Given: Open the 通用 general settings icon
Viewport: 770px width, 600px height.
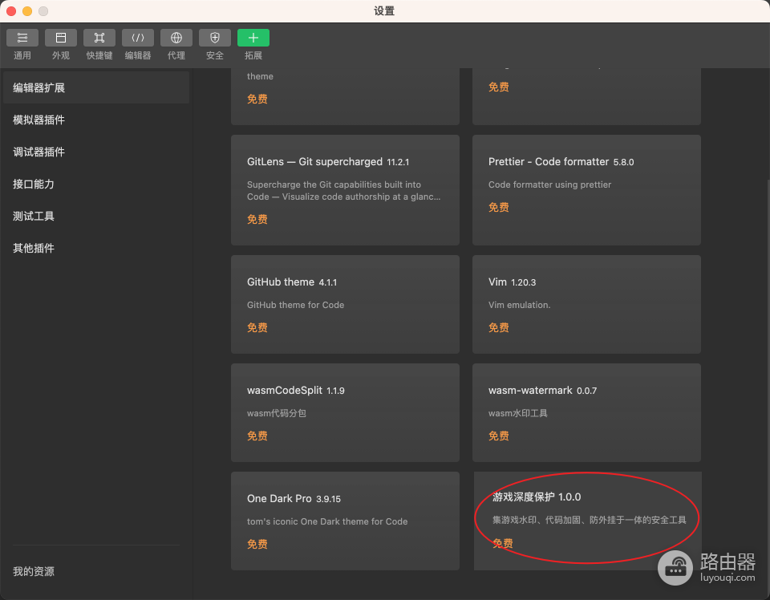Looking at the screenshot, I should coord(22,38).
